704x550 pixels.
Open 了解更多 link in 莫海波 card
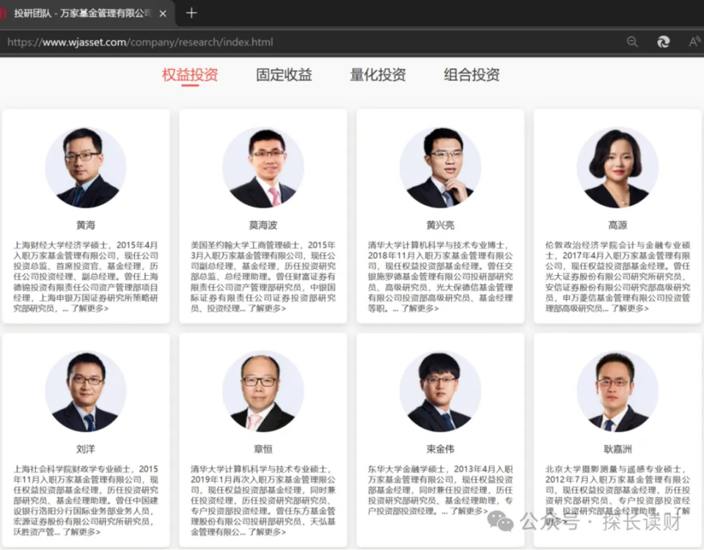(x=267, y=309)
